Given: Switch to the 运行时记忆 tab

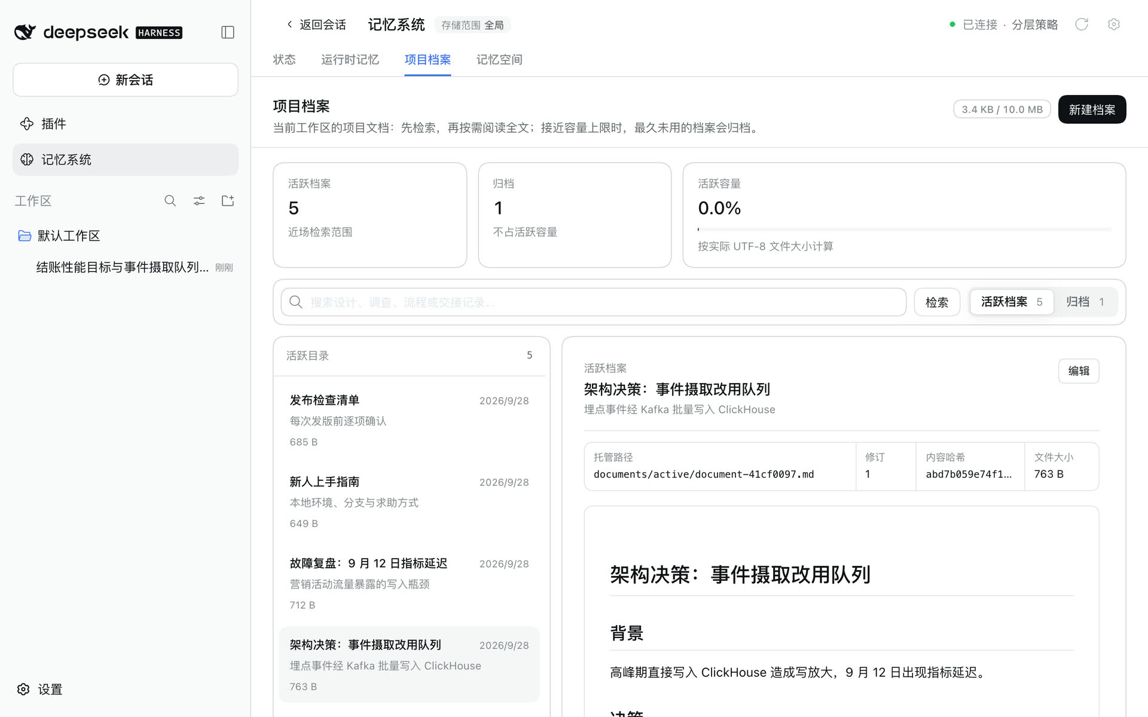Looking at the screenshot, I should click(350, 60).
